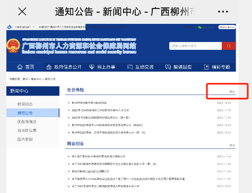Open the 网上办事 navigation item
The height and width of the screenshot is (193, 252).
(102, 67)
